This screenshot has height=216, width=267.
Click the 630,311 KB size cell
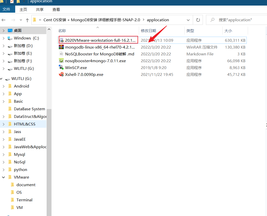[235, 40]
